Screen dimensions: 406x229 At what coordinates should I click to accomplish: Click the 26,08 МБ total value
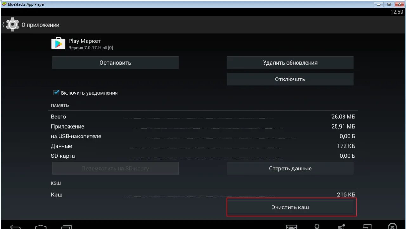[x=343, y=117]
